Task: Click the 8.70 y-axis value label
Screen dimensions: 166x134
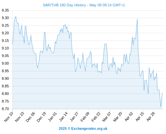Action: tap(5, 109)
